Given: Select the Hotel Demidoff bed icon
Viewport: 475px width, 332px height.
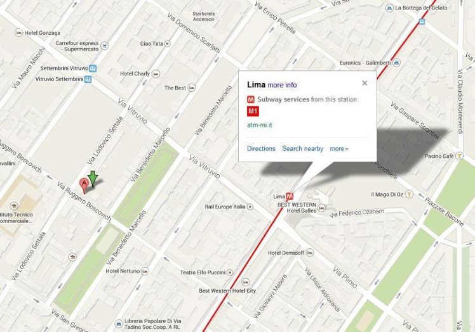Looking at the screenshot, I should click(x=310, y=252).
